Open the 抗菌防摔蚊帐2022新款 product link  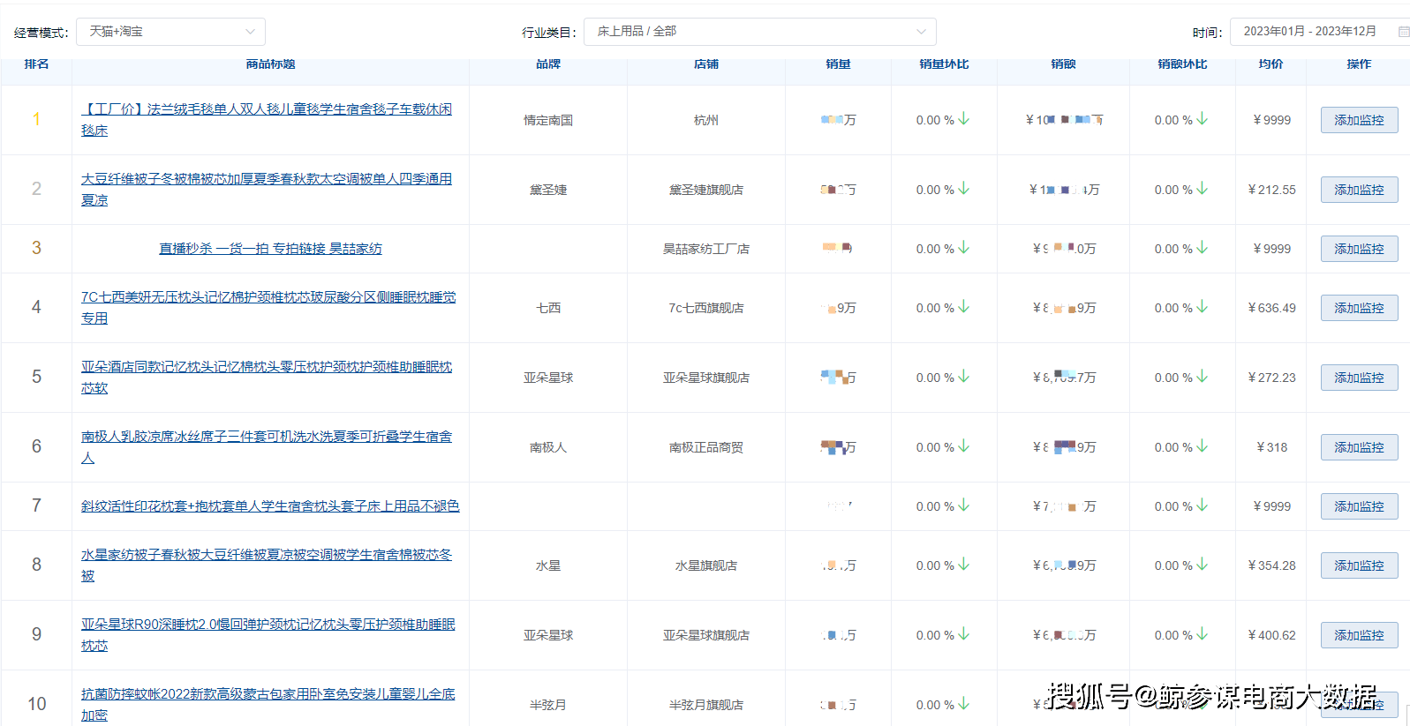coord(268,705)
